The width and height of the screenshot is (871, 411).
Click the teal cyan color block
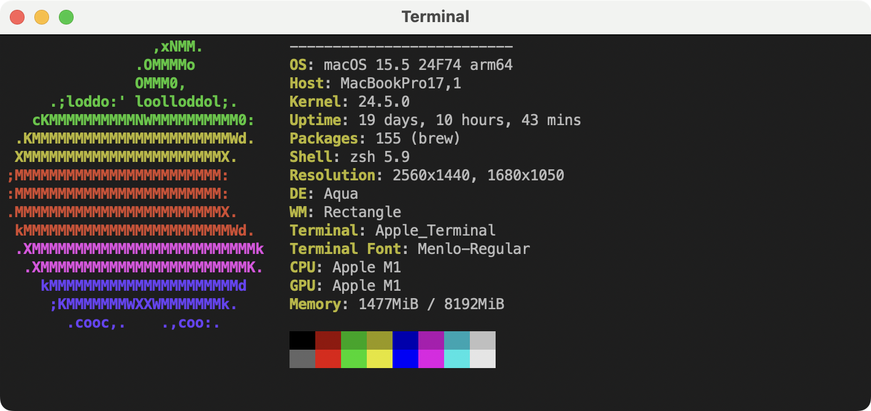tap(457, 340)
